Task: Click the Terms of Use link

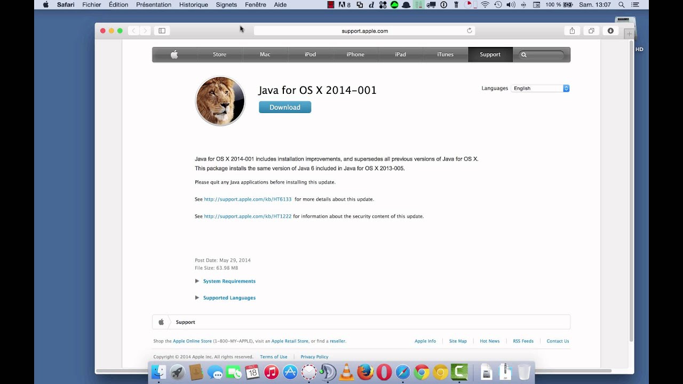Action: coord(274,357)
